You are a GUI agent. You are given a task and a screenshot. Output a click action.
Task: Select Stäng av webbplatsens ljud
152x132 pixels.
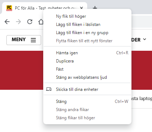pos(88,77)
